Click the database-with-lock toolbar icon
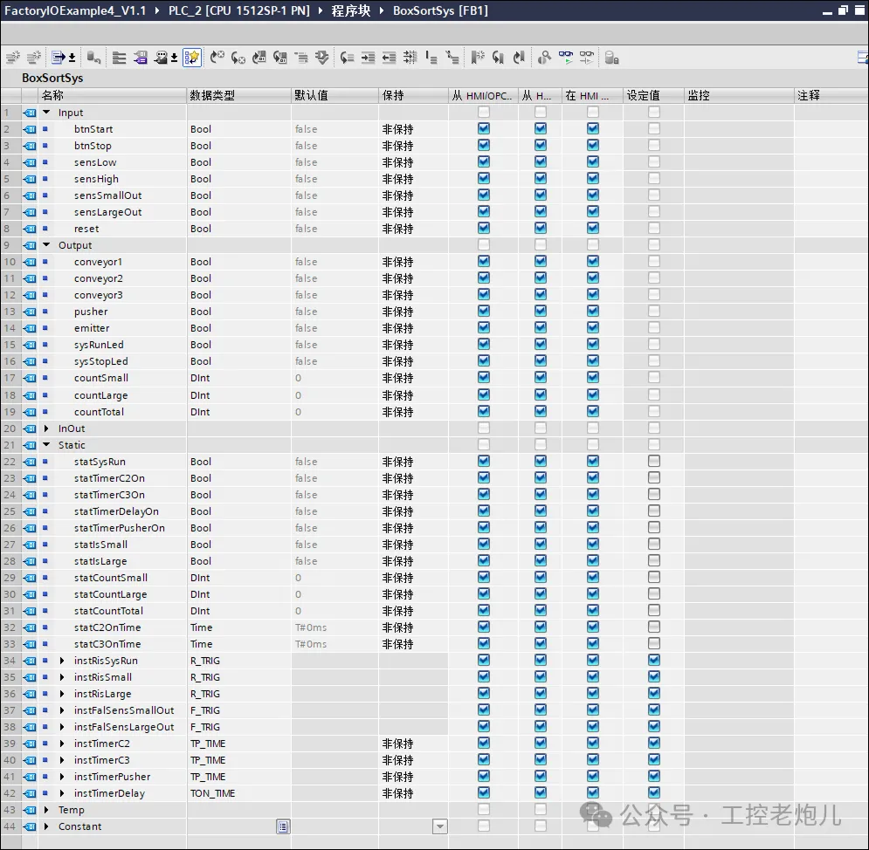Image resolution: width=869 pixels, height=850 pixels. pyautogui.click(x=611, y=57)
